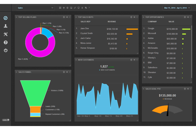Click the user profile sidebar icon
Screen dimensions: 196x130
click(x=6, y=26)
